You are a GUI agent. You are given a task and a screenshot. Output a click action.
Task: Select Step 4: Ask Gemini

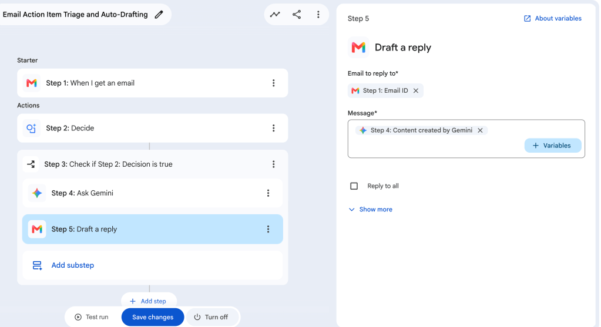(153, 193)
